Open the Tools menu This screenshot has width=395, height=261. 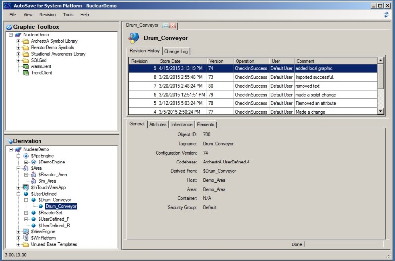coord(68,15)
